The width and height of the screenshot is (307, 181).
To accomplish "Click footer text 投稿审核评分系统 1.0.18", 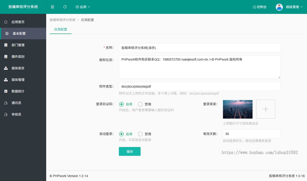I will click(287, 176).
